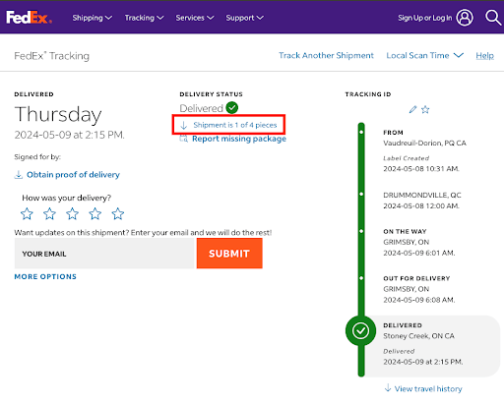Image resolution: width=504 pixels, height=405 pixels.
Task: Open the Shipping dropdown menu
Action: tap(93, 18)
